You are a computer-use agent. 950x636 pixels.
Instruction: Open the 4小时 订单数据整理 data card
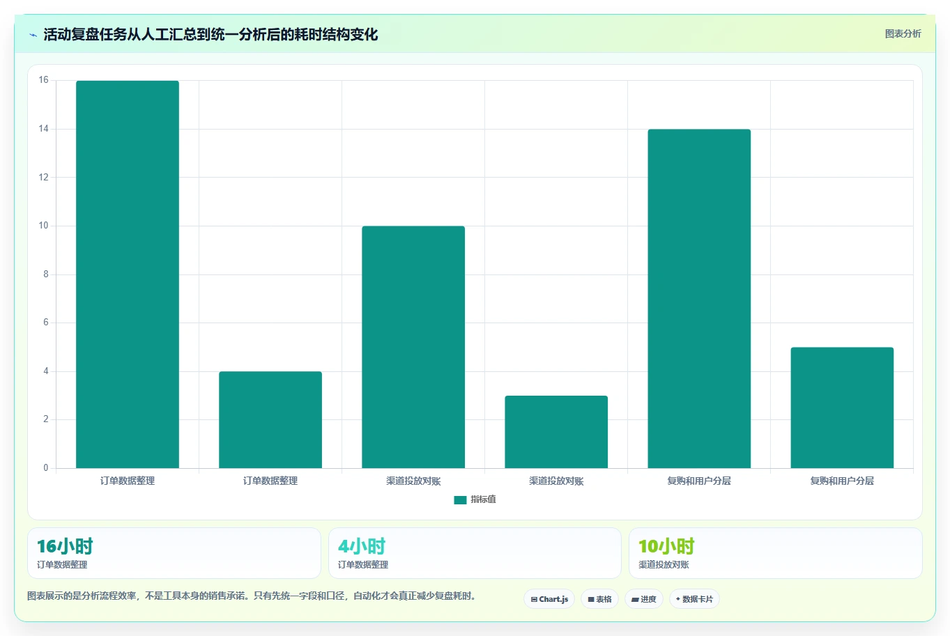coord(475,553)
